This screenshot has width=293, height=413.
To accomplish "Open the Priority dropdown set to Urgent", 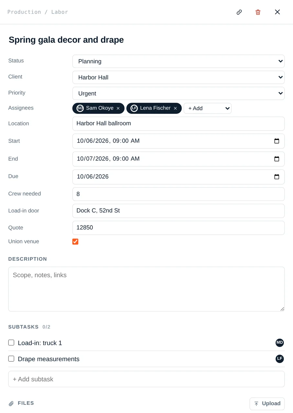I will click(178, 93).
